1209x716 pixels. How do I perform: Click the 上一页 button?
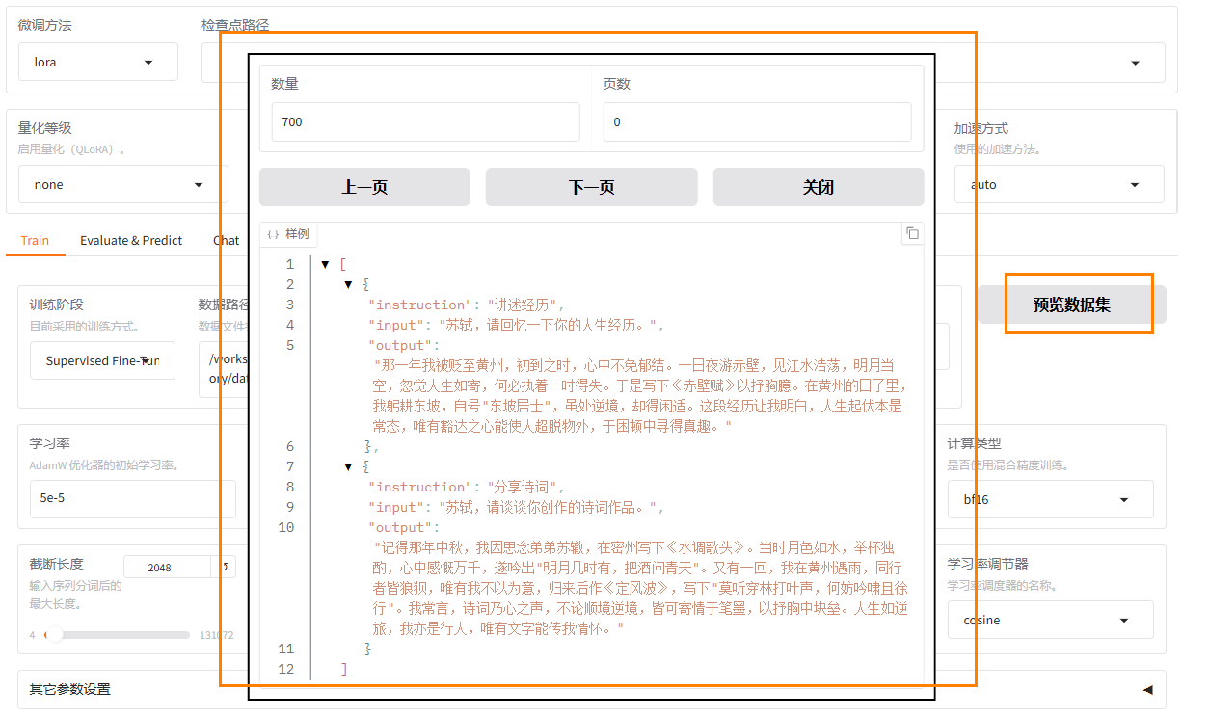(x=364, y=187)
